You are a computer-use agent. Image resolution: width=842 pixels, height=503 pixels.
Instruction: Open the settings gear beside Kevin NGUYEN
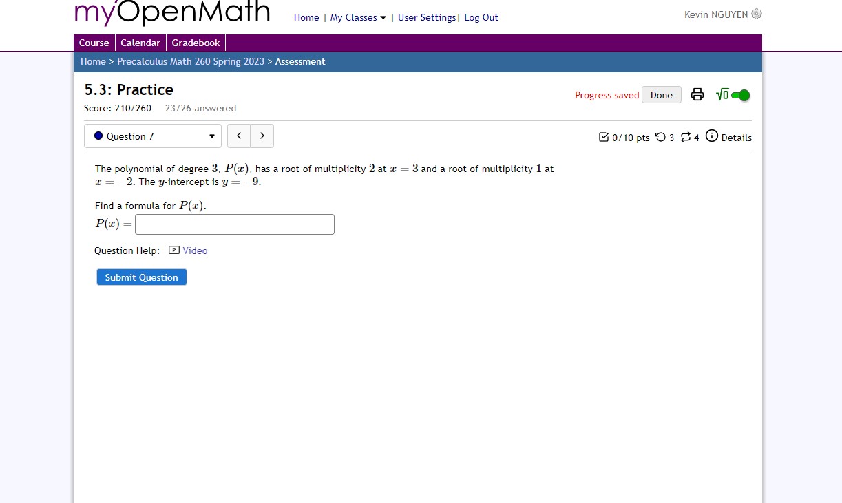[756, 14]
